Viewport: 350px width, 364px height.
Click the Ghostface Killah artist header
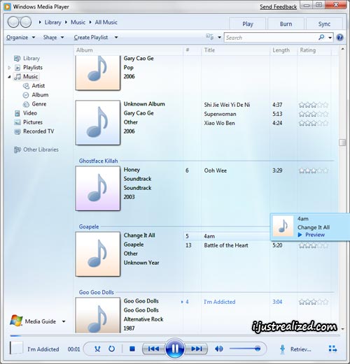tap(98, 161)
